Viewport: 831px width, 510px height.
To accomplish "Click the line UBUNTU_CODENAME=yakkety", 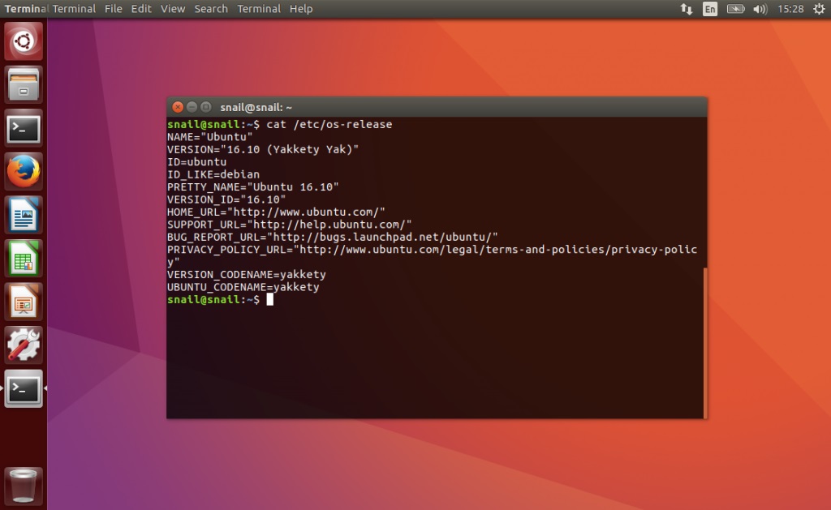I will coord(243,287).
